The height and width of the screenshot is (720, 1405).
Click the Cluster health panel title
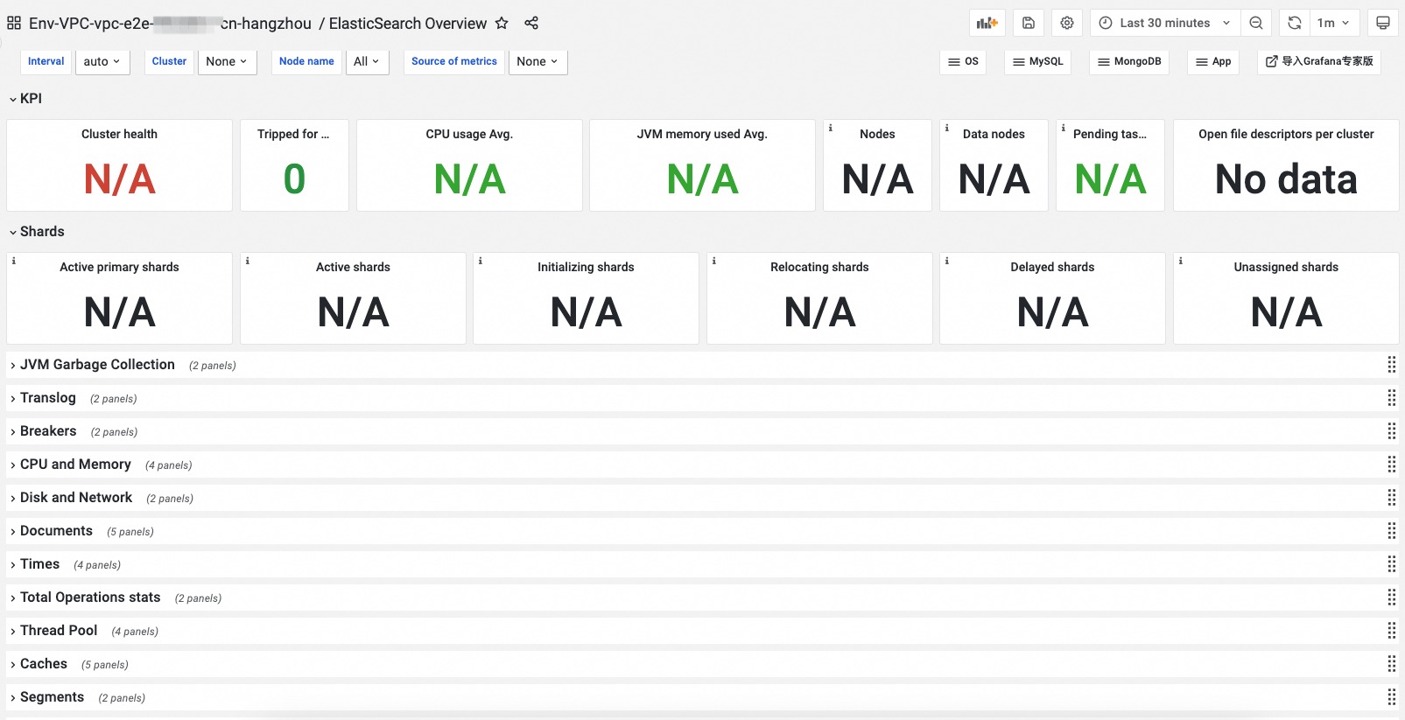click(119, 134)
